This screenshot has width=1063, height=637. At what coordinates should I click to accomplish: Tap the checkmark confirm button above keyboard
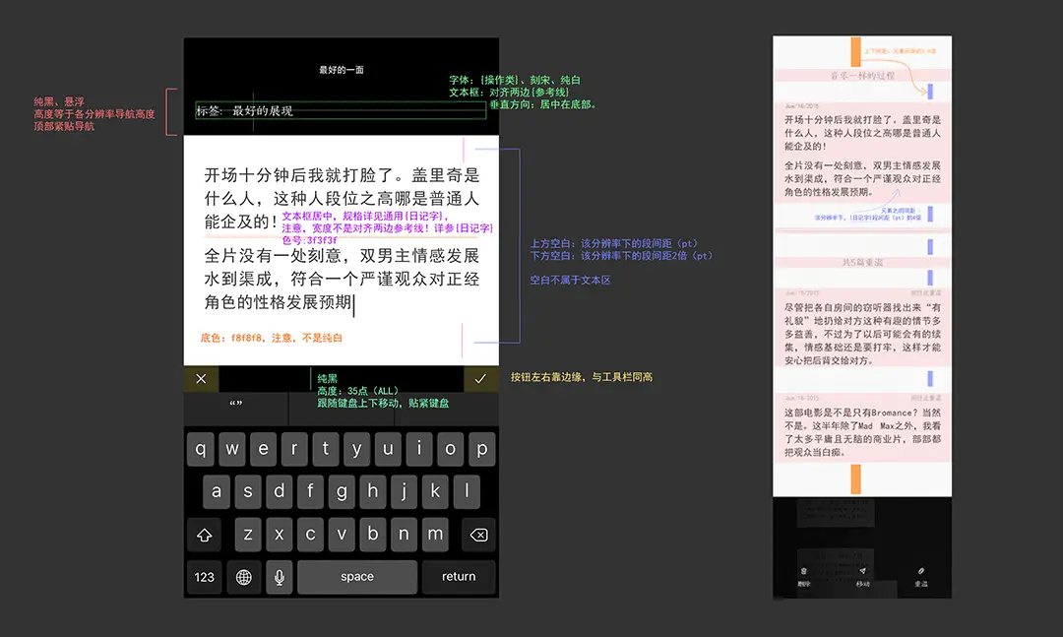tap(480, 379)
